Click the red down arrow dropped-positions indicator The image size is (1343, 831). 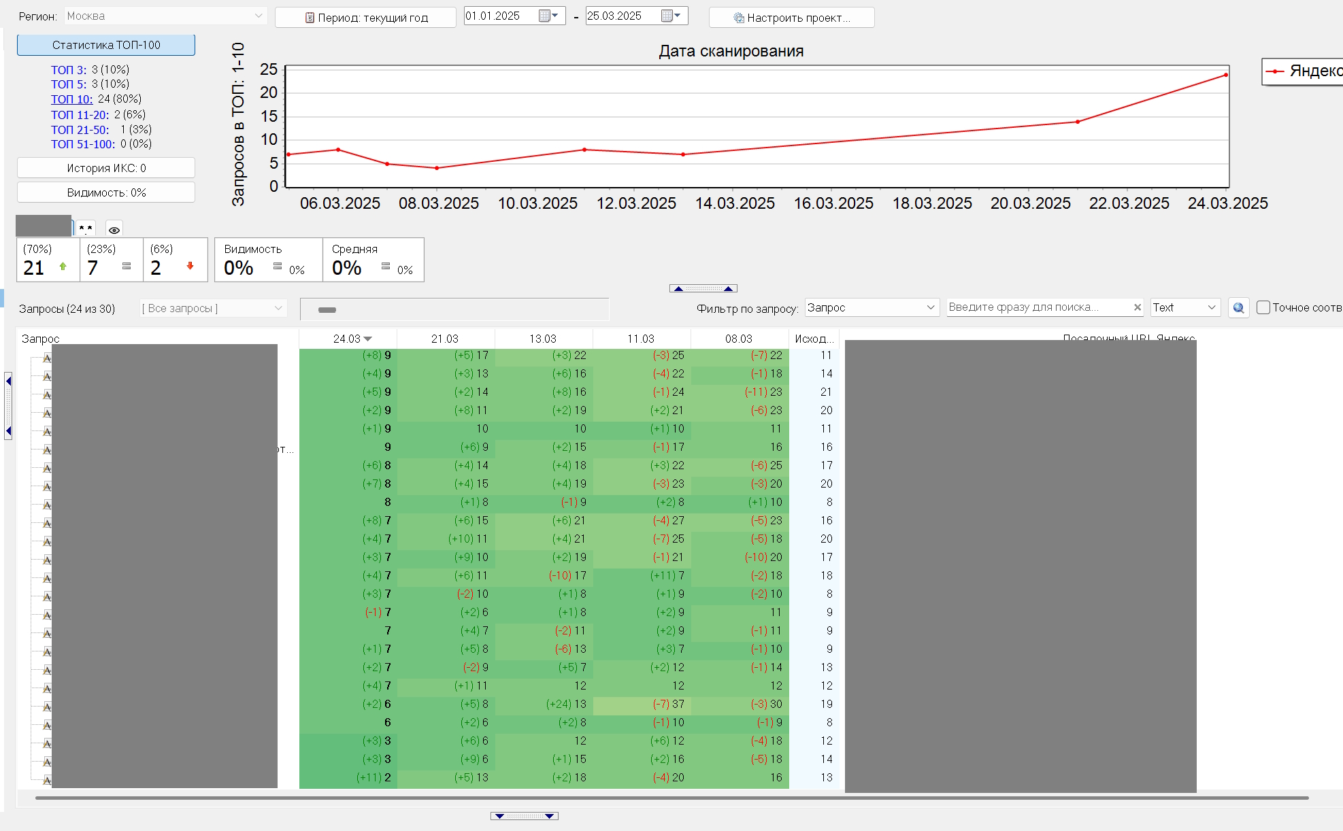[190, 267]
